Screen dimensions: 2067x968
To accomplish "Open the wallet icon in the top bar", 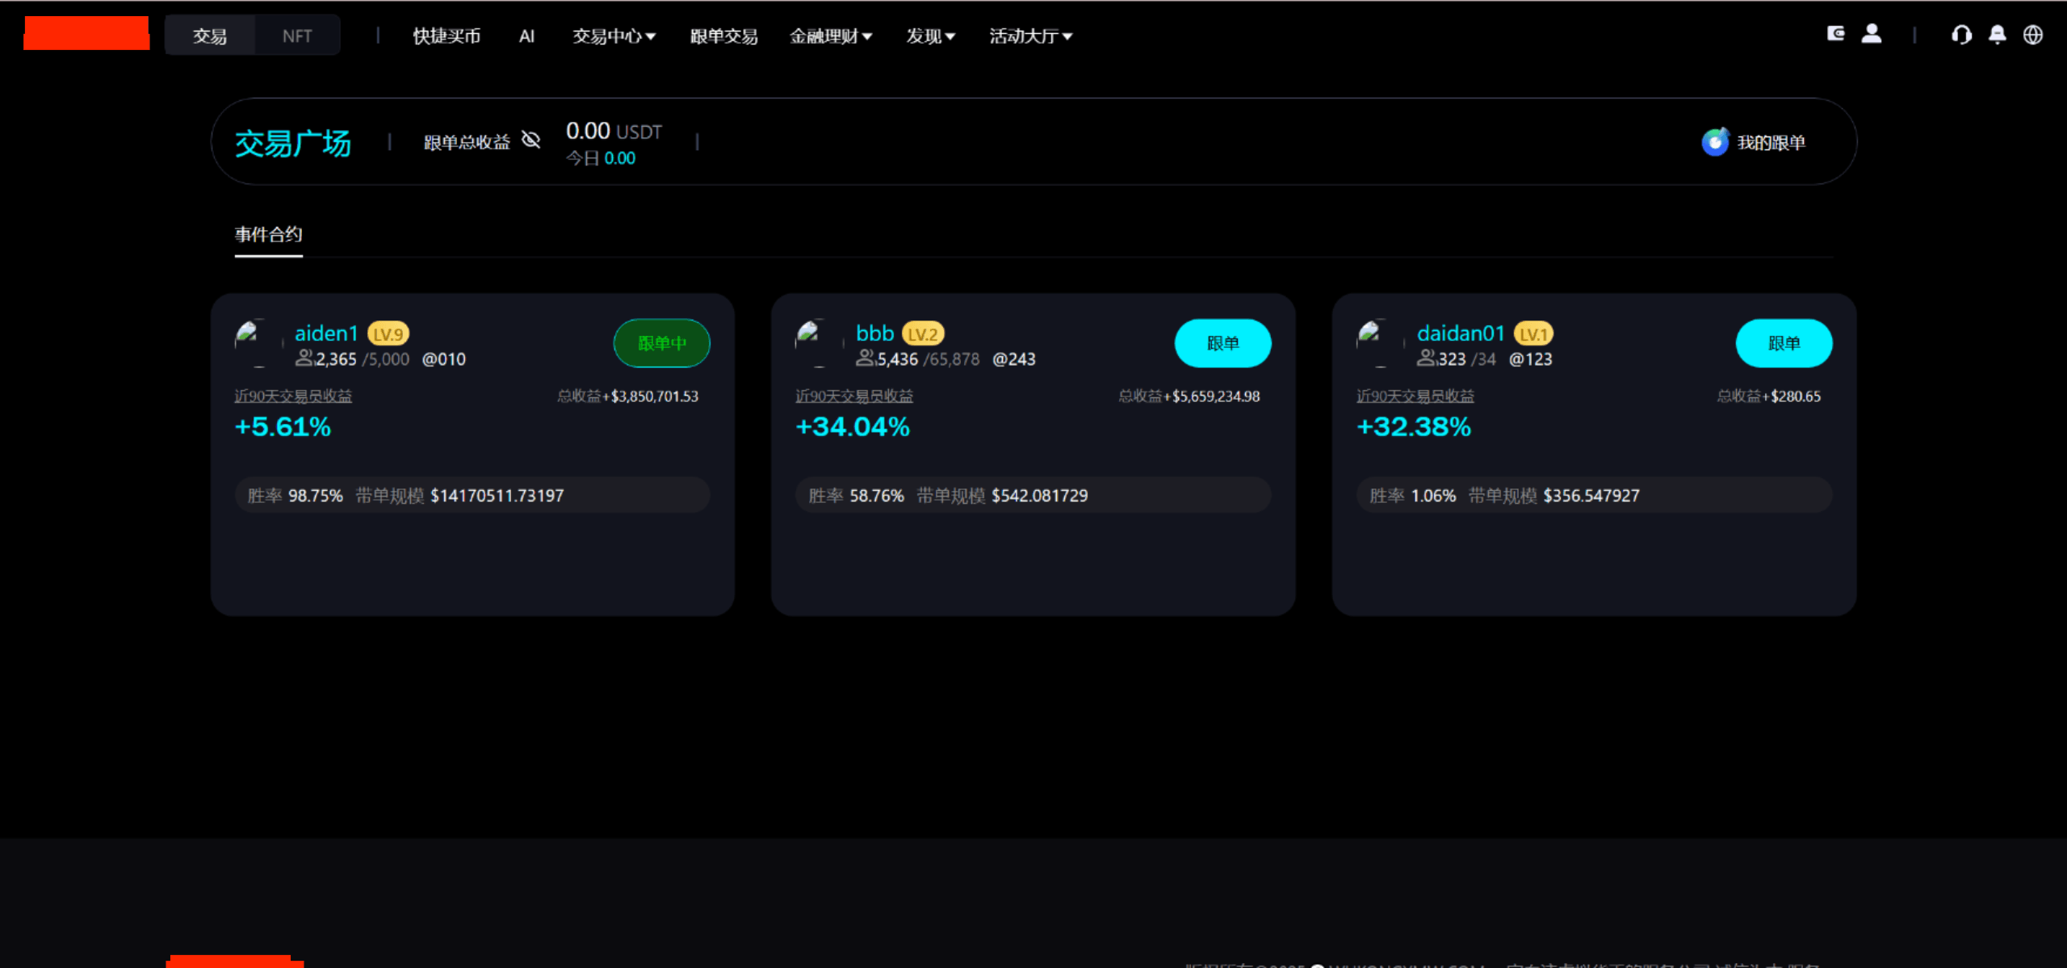I will (x=1837, y=33).
